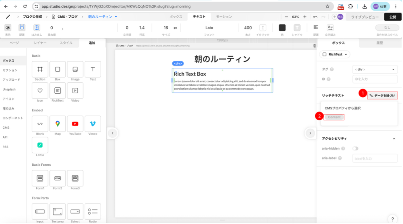403x224 pixels.
Task: Collapse the アクセシビリティ section
Action: pos(394,139)
